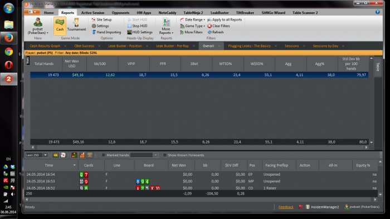Switch to CBet Success report tab
This screenshot has height=219, width=390.
pyautogui.click(x=84, y=46)
